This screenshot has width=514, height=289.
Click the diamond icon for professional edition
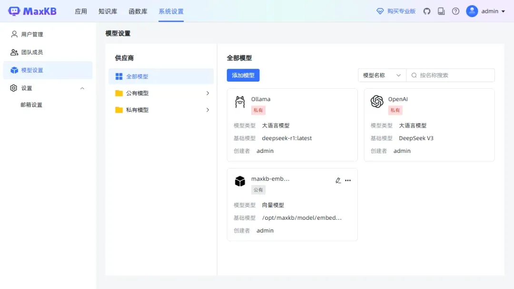click(380, 11)
